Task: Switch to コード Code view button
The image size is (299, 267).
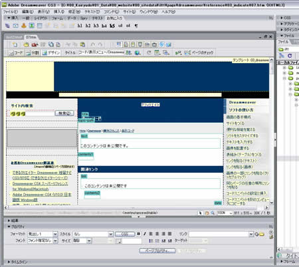Action: coord(16,52)
